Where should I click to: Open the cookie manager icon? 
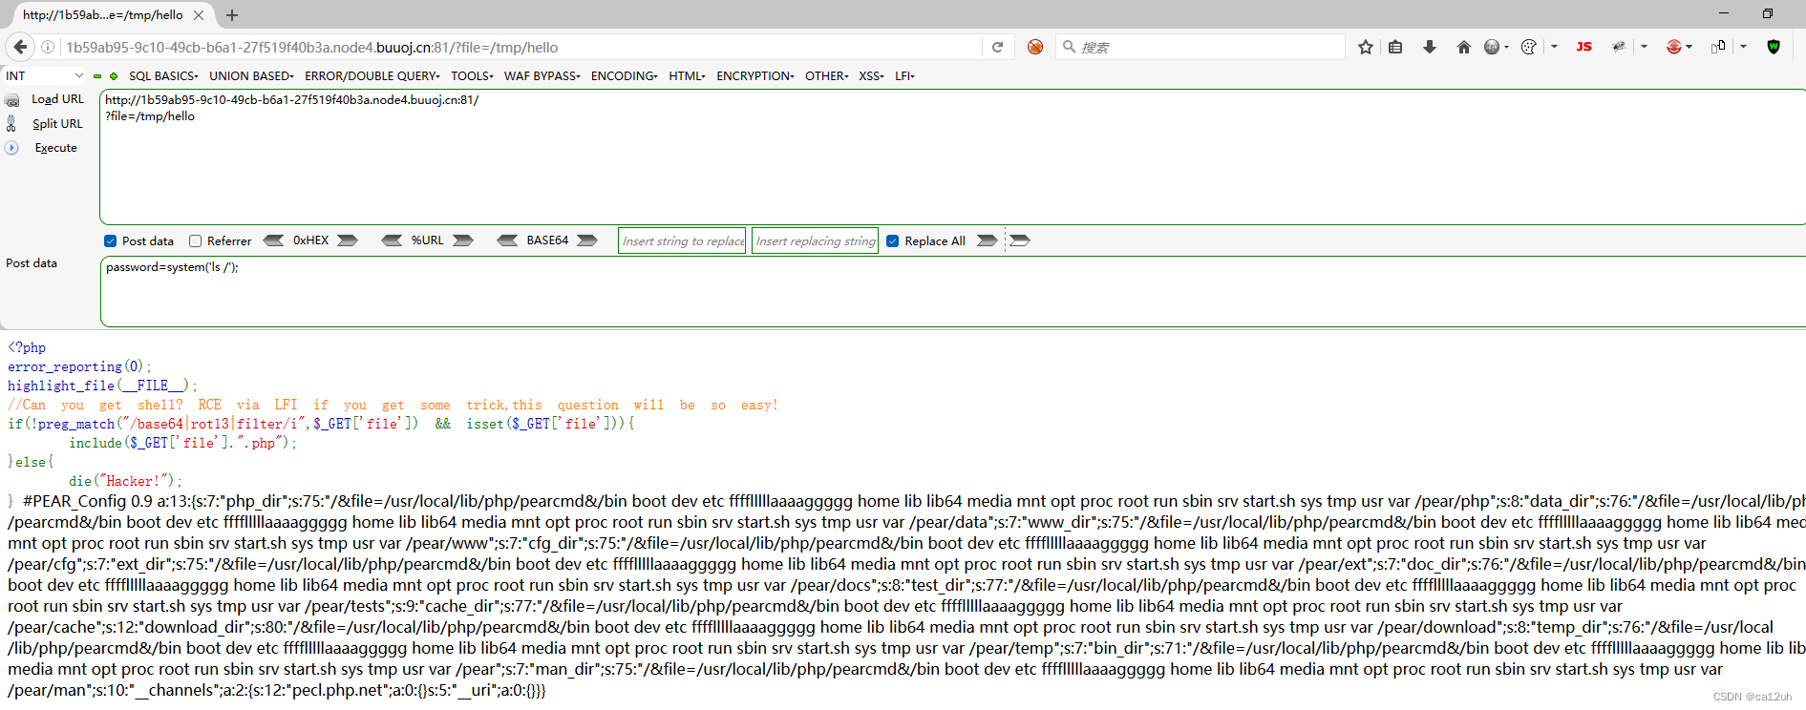pos(1528,47)
